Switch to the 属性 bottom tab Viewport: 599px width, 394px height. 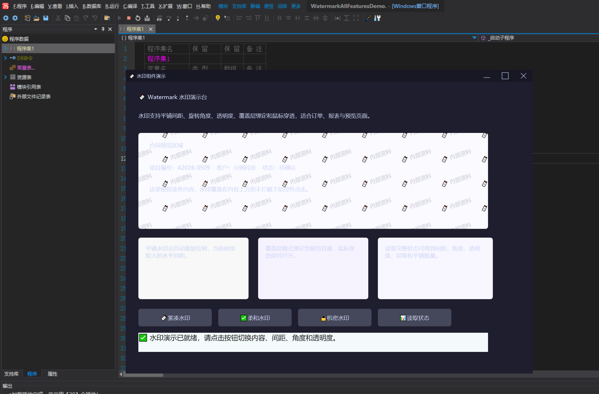pyautogui.click(x=52, y=374)
